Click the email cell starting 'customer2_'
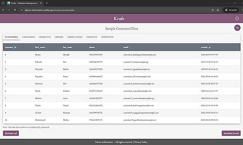The height and width of the screenshot is (145, 243). (x=136, y=62)
